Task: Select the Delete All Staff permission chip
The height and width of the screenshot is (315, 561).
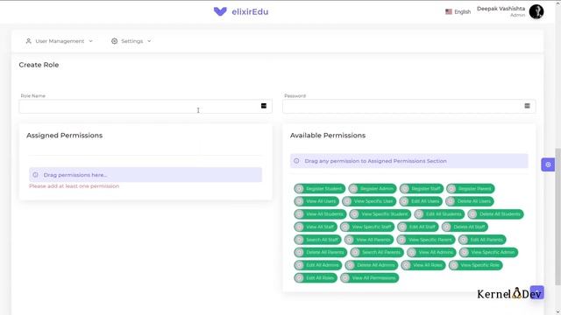Action: point(465,227)
